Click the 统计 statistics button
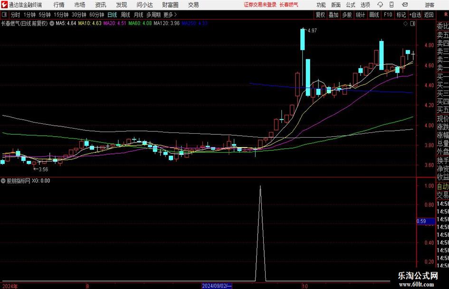The width and height of the screenshot is (449, 289). point(361,15)
